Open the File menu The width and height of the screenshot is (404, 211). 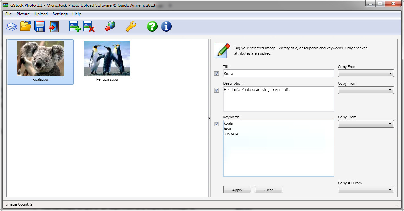8,14
